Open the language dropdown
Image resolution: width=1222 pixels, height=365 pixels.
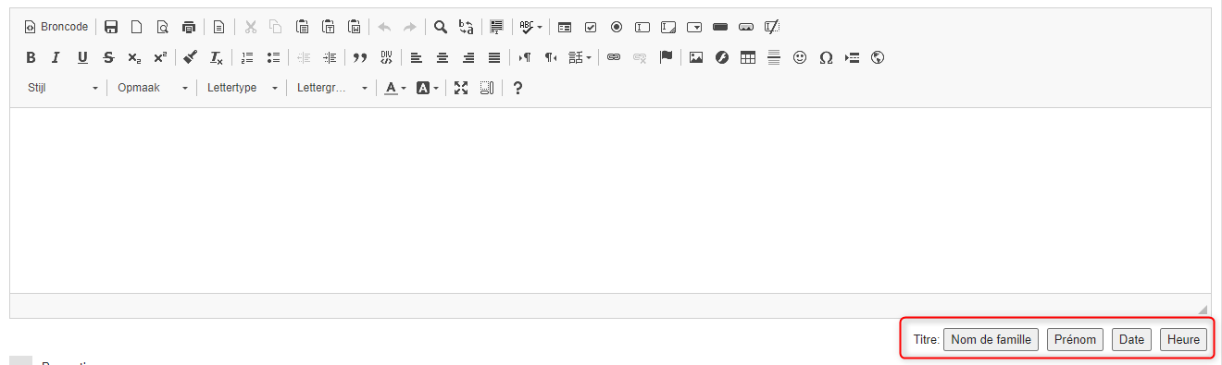pos(580,57)
